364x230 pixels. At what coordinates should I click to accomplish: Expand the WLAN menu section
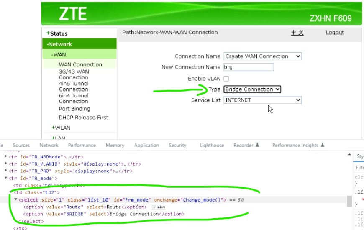pyautogui.click(x=61, y=128)
